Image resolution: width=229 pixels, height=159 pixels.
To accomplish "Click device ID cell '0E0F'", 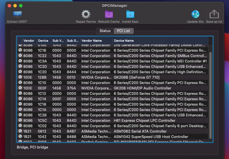I will point(42,88).
